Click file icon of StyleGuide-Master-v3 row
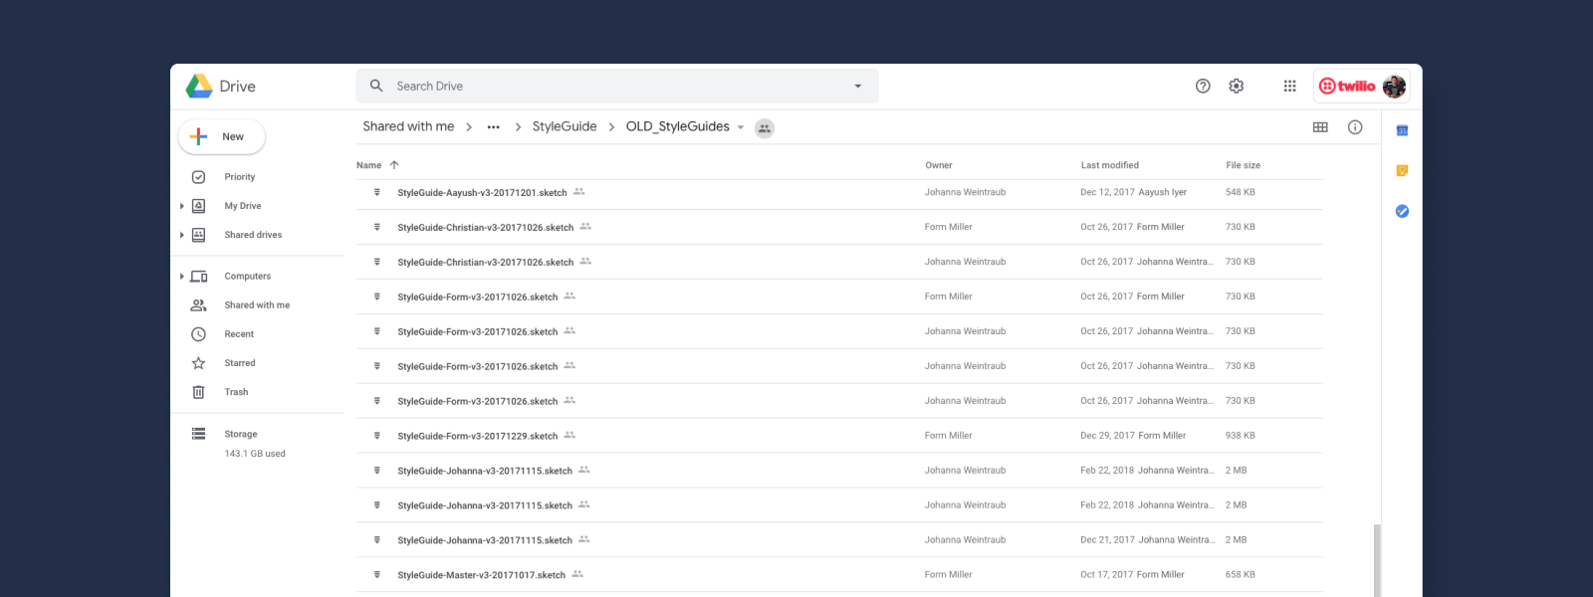Screen dimensions: 1593x597 (x=376, y=575)
